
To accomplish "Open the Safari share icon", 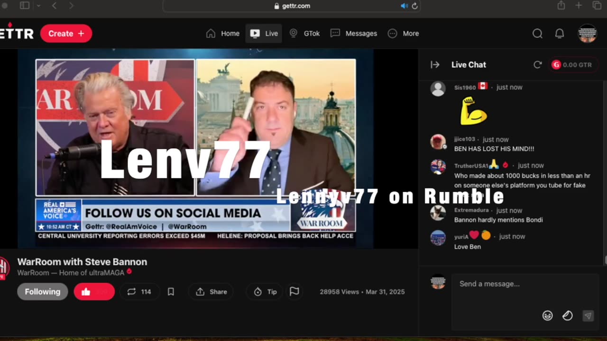I will [561, 6].
